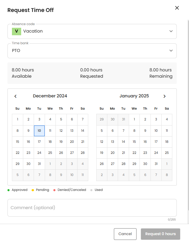Click the December 2024 month header
The image size is (189, 242).
[x=50, y=96]
